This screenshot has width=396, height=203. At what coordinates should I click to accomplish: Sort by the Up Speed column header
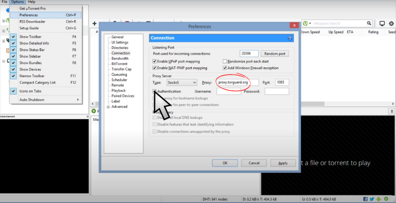click(x=336, y=32)
